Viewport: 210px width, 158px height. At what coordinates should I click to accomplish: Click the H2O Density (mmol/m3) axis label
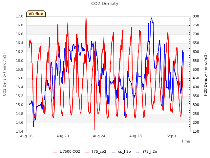coord(205,75)
